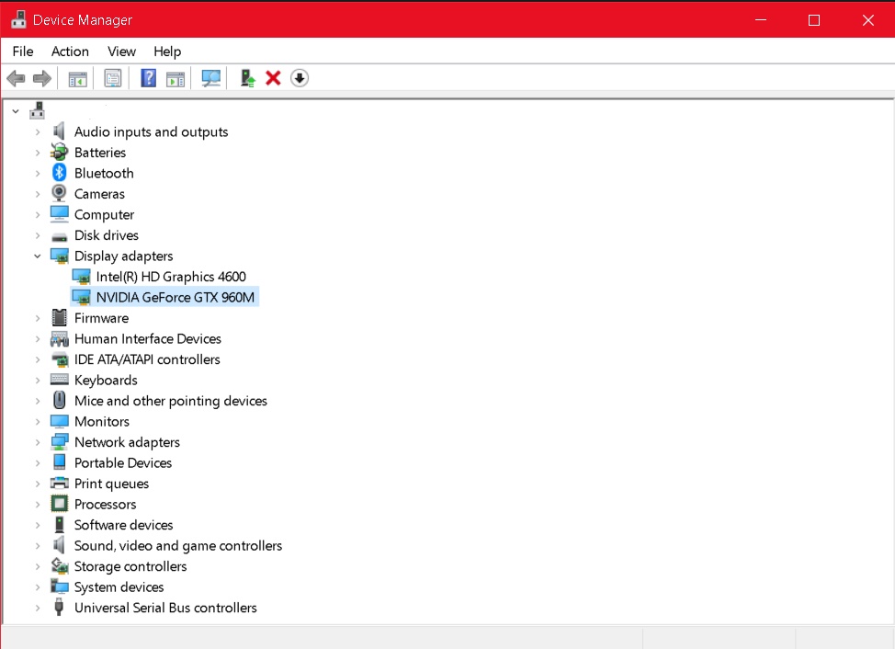Click the Disable device down-arrow icon
The height and width of the screenshot is (649, 895).
point(300,78)
